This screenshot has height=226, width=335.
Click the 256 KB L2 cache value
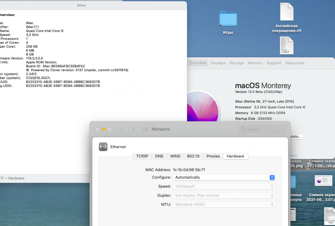coord(31,46)
